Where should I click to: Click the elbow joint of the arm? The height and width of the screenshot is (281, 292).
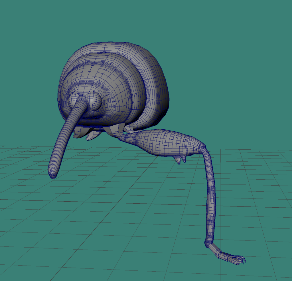tap(202, 148)
